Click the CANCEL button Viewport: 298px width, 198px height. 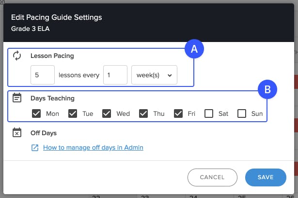coord(212,177)
